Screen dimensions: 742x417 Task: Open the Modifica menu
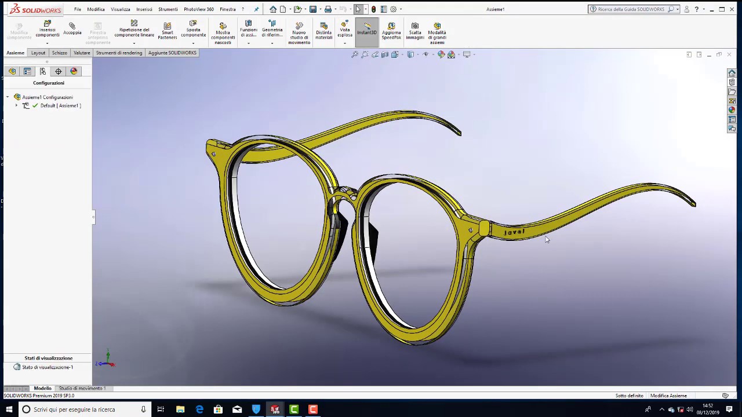[x=96, y=9]
